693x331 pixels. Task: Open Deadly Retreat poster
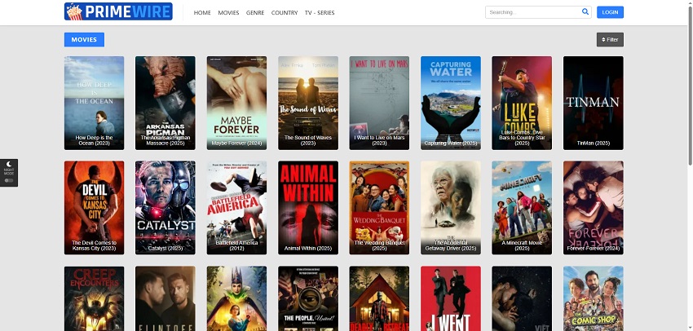tap(379, 298)
